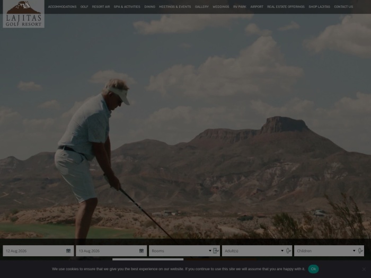Dismiss the cookie notice with X

click(x=364, y=269)
